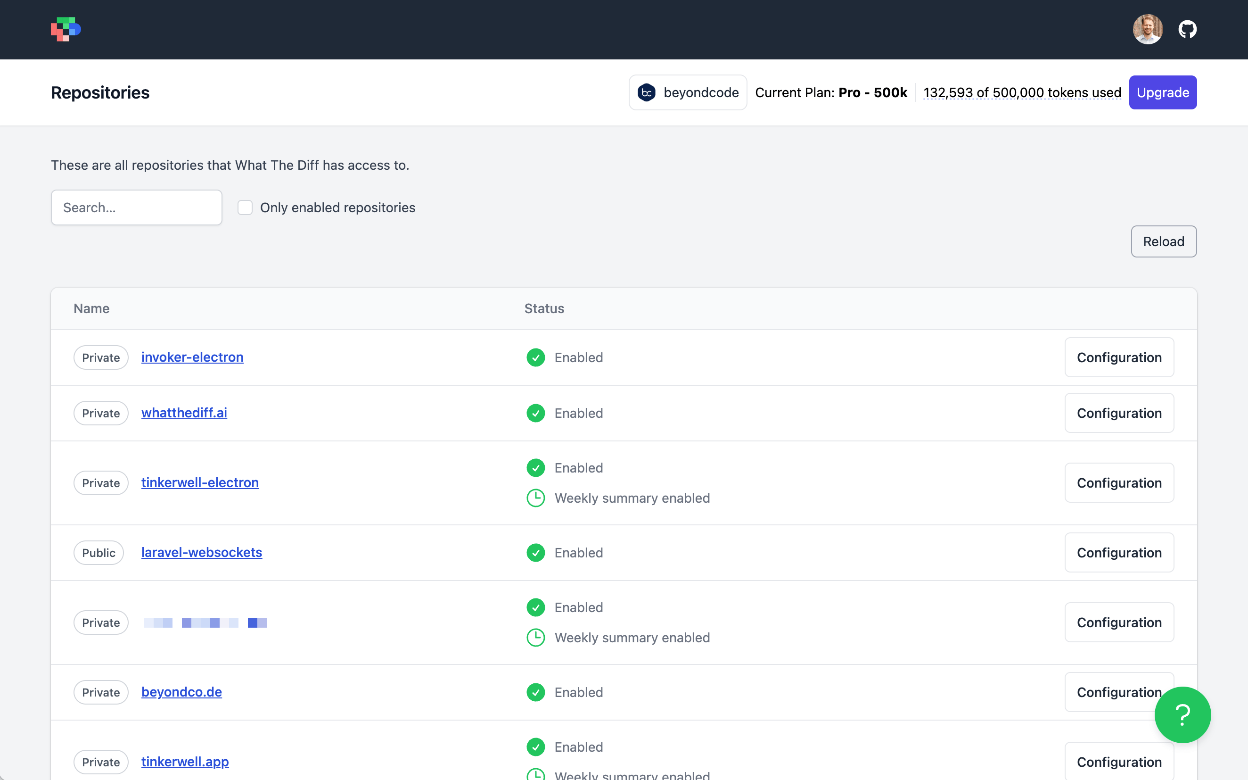Click the Enabled checkmark for beyondco.de
The width and height of the screenshot is (1248, 780).
coord(535,692)
